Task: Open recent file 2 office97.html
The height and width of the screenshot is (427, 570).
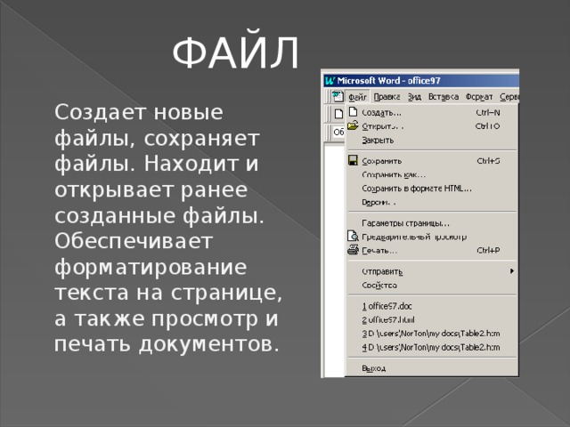Action: point(431,320)
